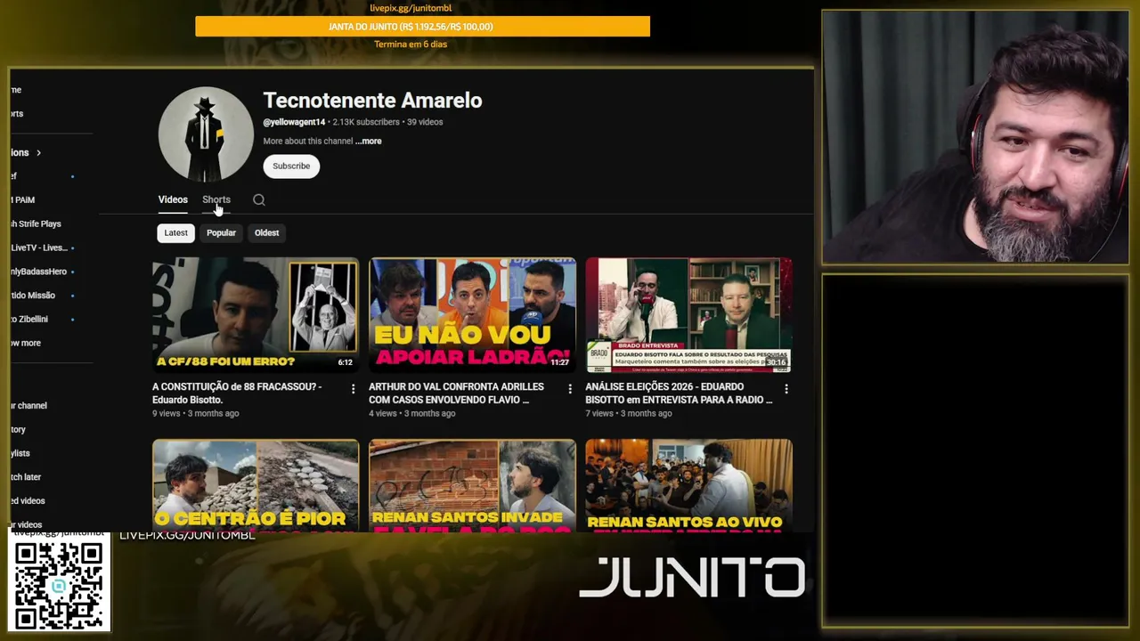Open video title ANÁLISE ELEIÇÕES 2026
The image size is (1140, 641).
point(679,394)
